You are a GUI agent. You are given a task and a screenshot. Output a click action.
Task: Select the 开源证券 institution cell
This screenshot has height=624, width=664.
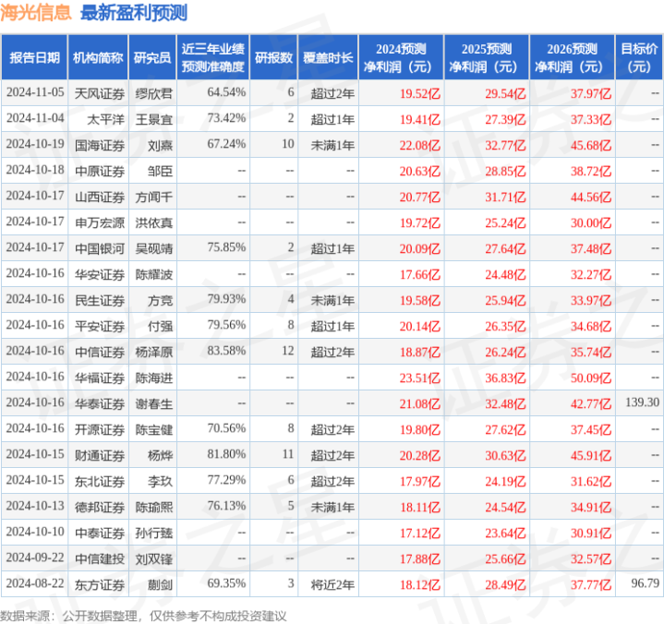[100, 429]
